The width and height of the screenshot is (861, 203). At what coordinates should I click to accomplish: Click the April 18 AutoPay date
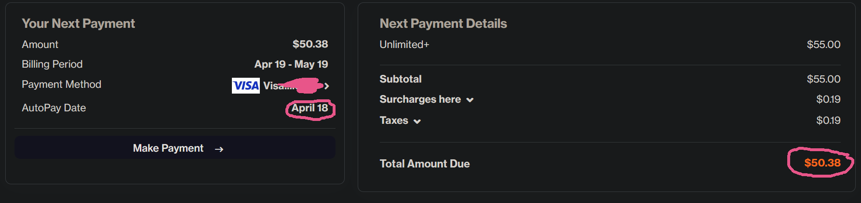309,108
